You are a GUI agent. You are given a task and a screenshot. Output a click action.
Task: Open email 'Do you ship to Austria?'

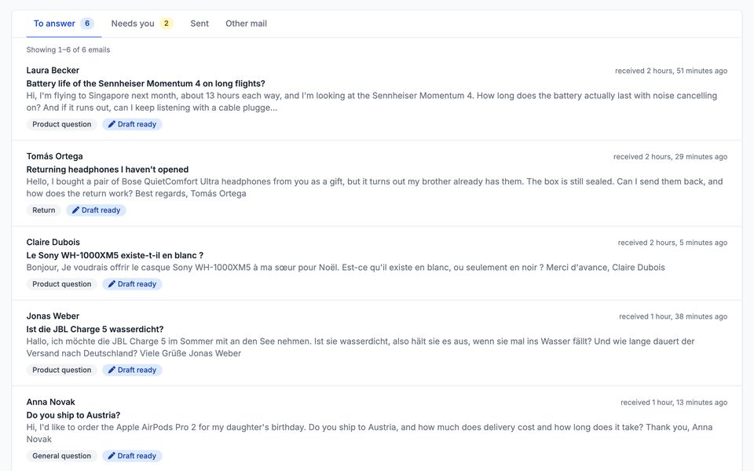pyautogui.click(x=73, y=415)
